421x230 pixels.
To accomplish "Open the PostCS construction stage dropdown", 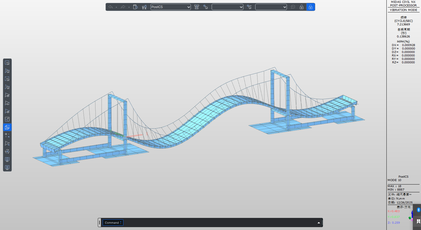I will click(170, 7).
